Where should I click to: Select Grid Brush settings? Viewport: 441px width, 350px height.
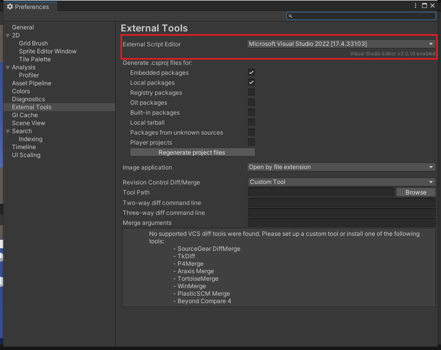coord(33,43)
